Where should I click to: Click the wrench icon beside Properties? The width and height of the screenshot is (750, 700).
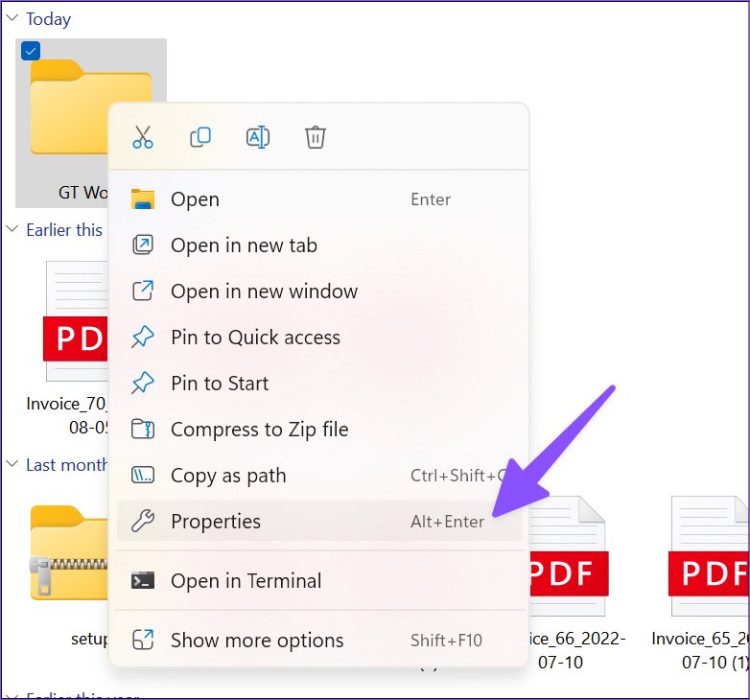143,521
